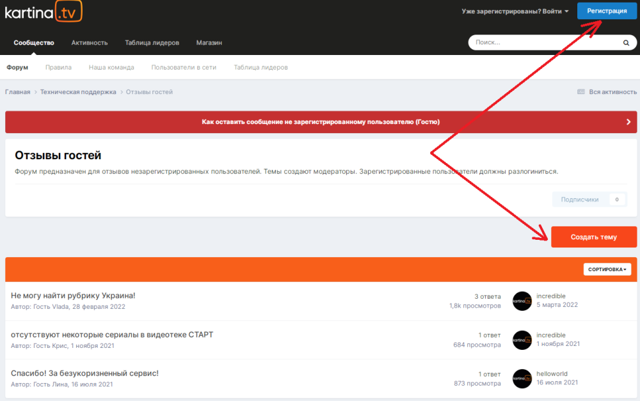Open the Сортировка dropdown

[607, 269]
